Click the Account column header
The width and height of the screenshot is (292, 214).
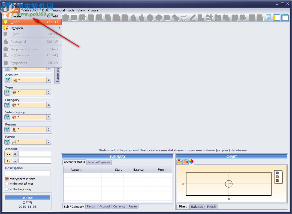85,170
